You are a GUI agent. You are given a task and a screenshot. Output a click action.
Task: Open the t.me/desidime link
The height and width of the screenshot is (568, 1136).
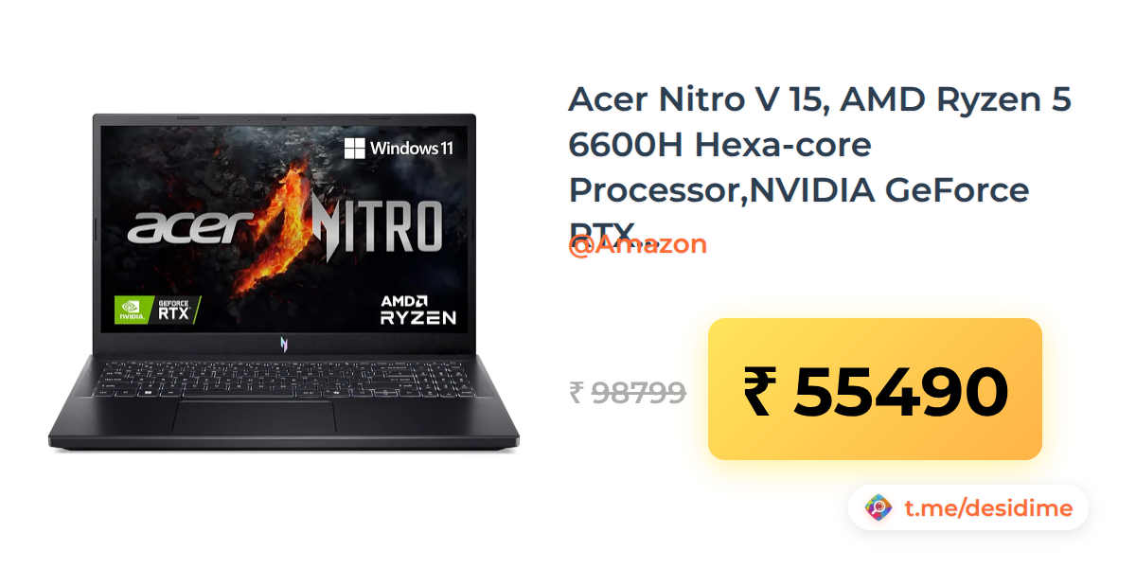[x=988, y=508]
